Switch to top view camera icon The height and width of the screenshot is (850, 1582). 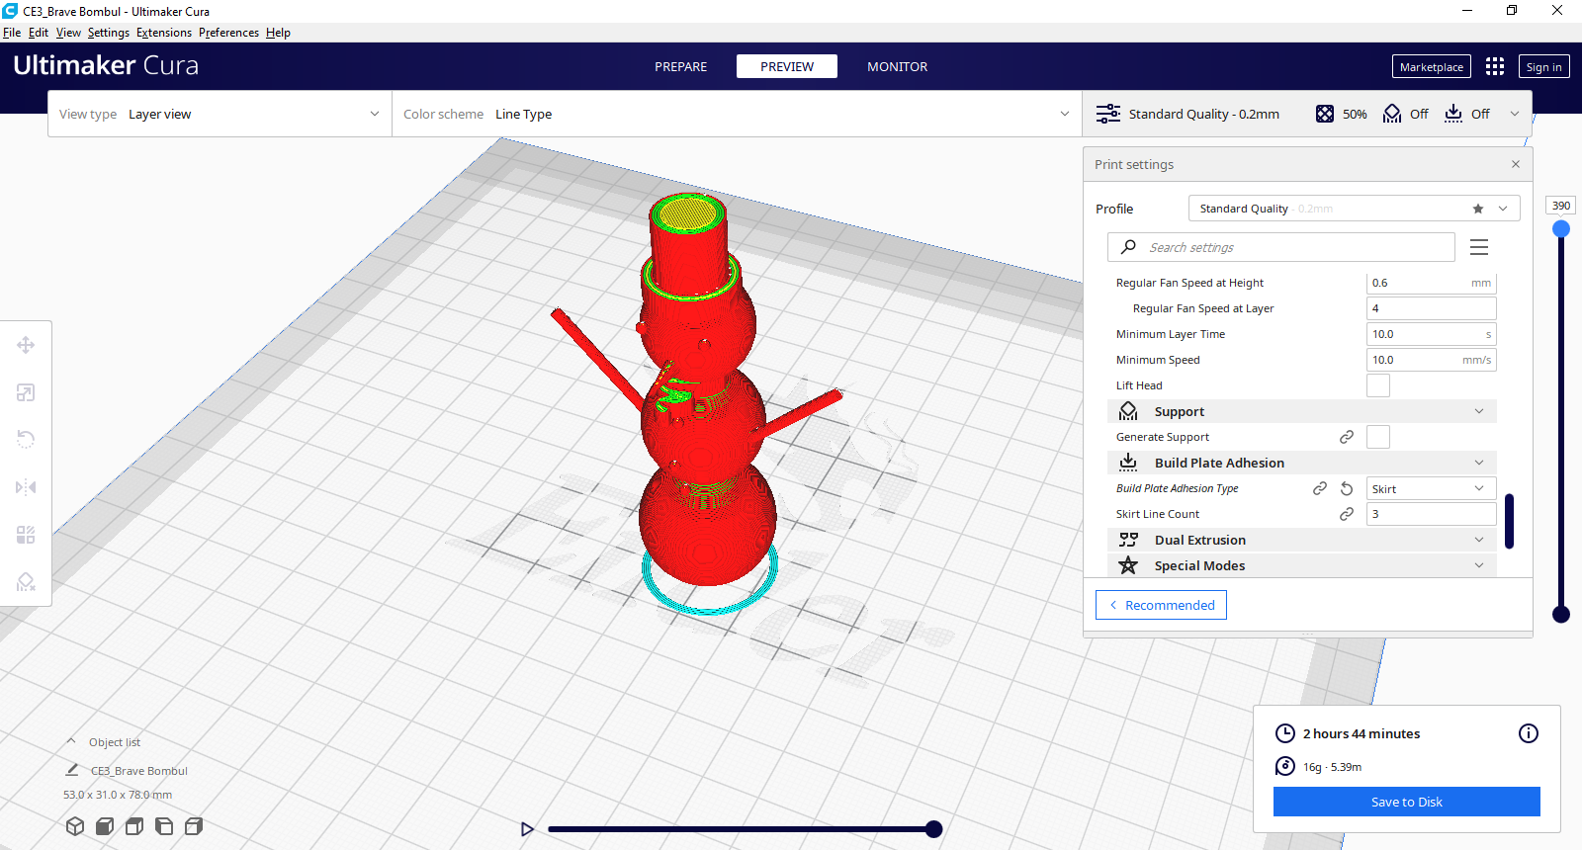click(x=134, y=826)
